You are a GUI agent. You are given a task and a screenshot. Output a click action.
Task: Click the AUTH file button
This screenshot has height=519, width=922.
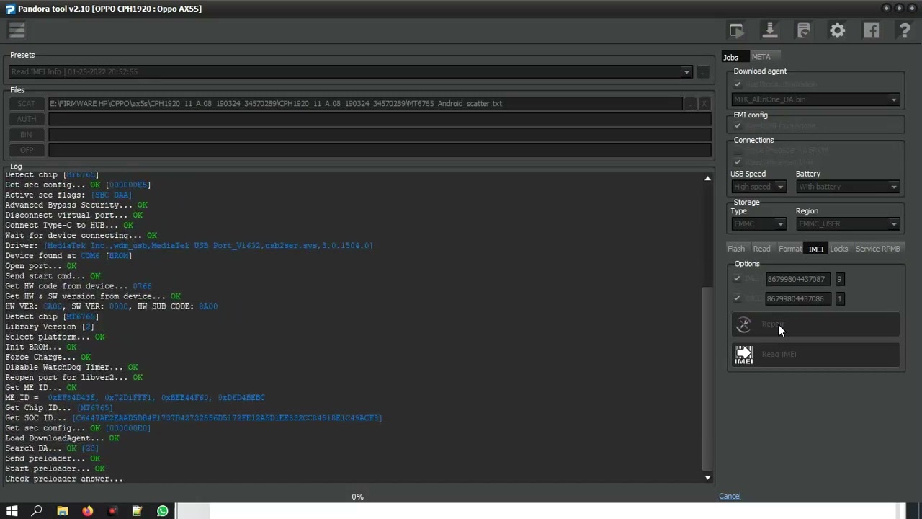pyautogui.click(x=26, y=119)
